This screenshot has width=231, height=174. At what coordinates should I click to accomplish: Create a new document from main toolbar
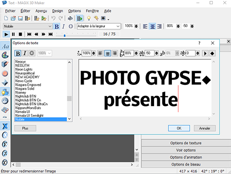[6, 18]
